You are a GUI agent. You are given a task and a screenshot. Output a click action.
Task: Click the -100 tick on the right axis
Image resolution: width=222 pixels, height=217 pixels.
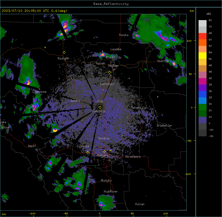(x=188, y=174)
